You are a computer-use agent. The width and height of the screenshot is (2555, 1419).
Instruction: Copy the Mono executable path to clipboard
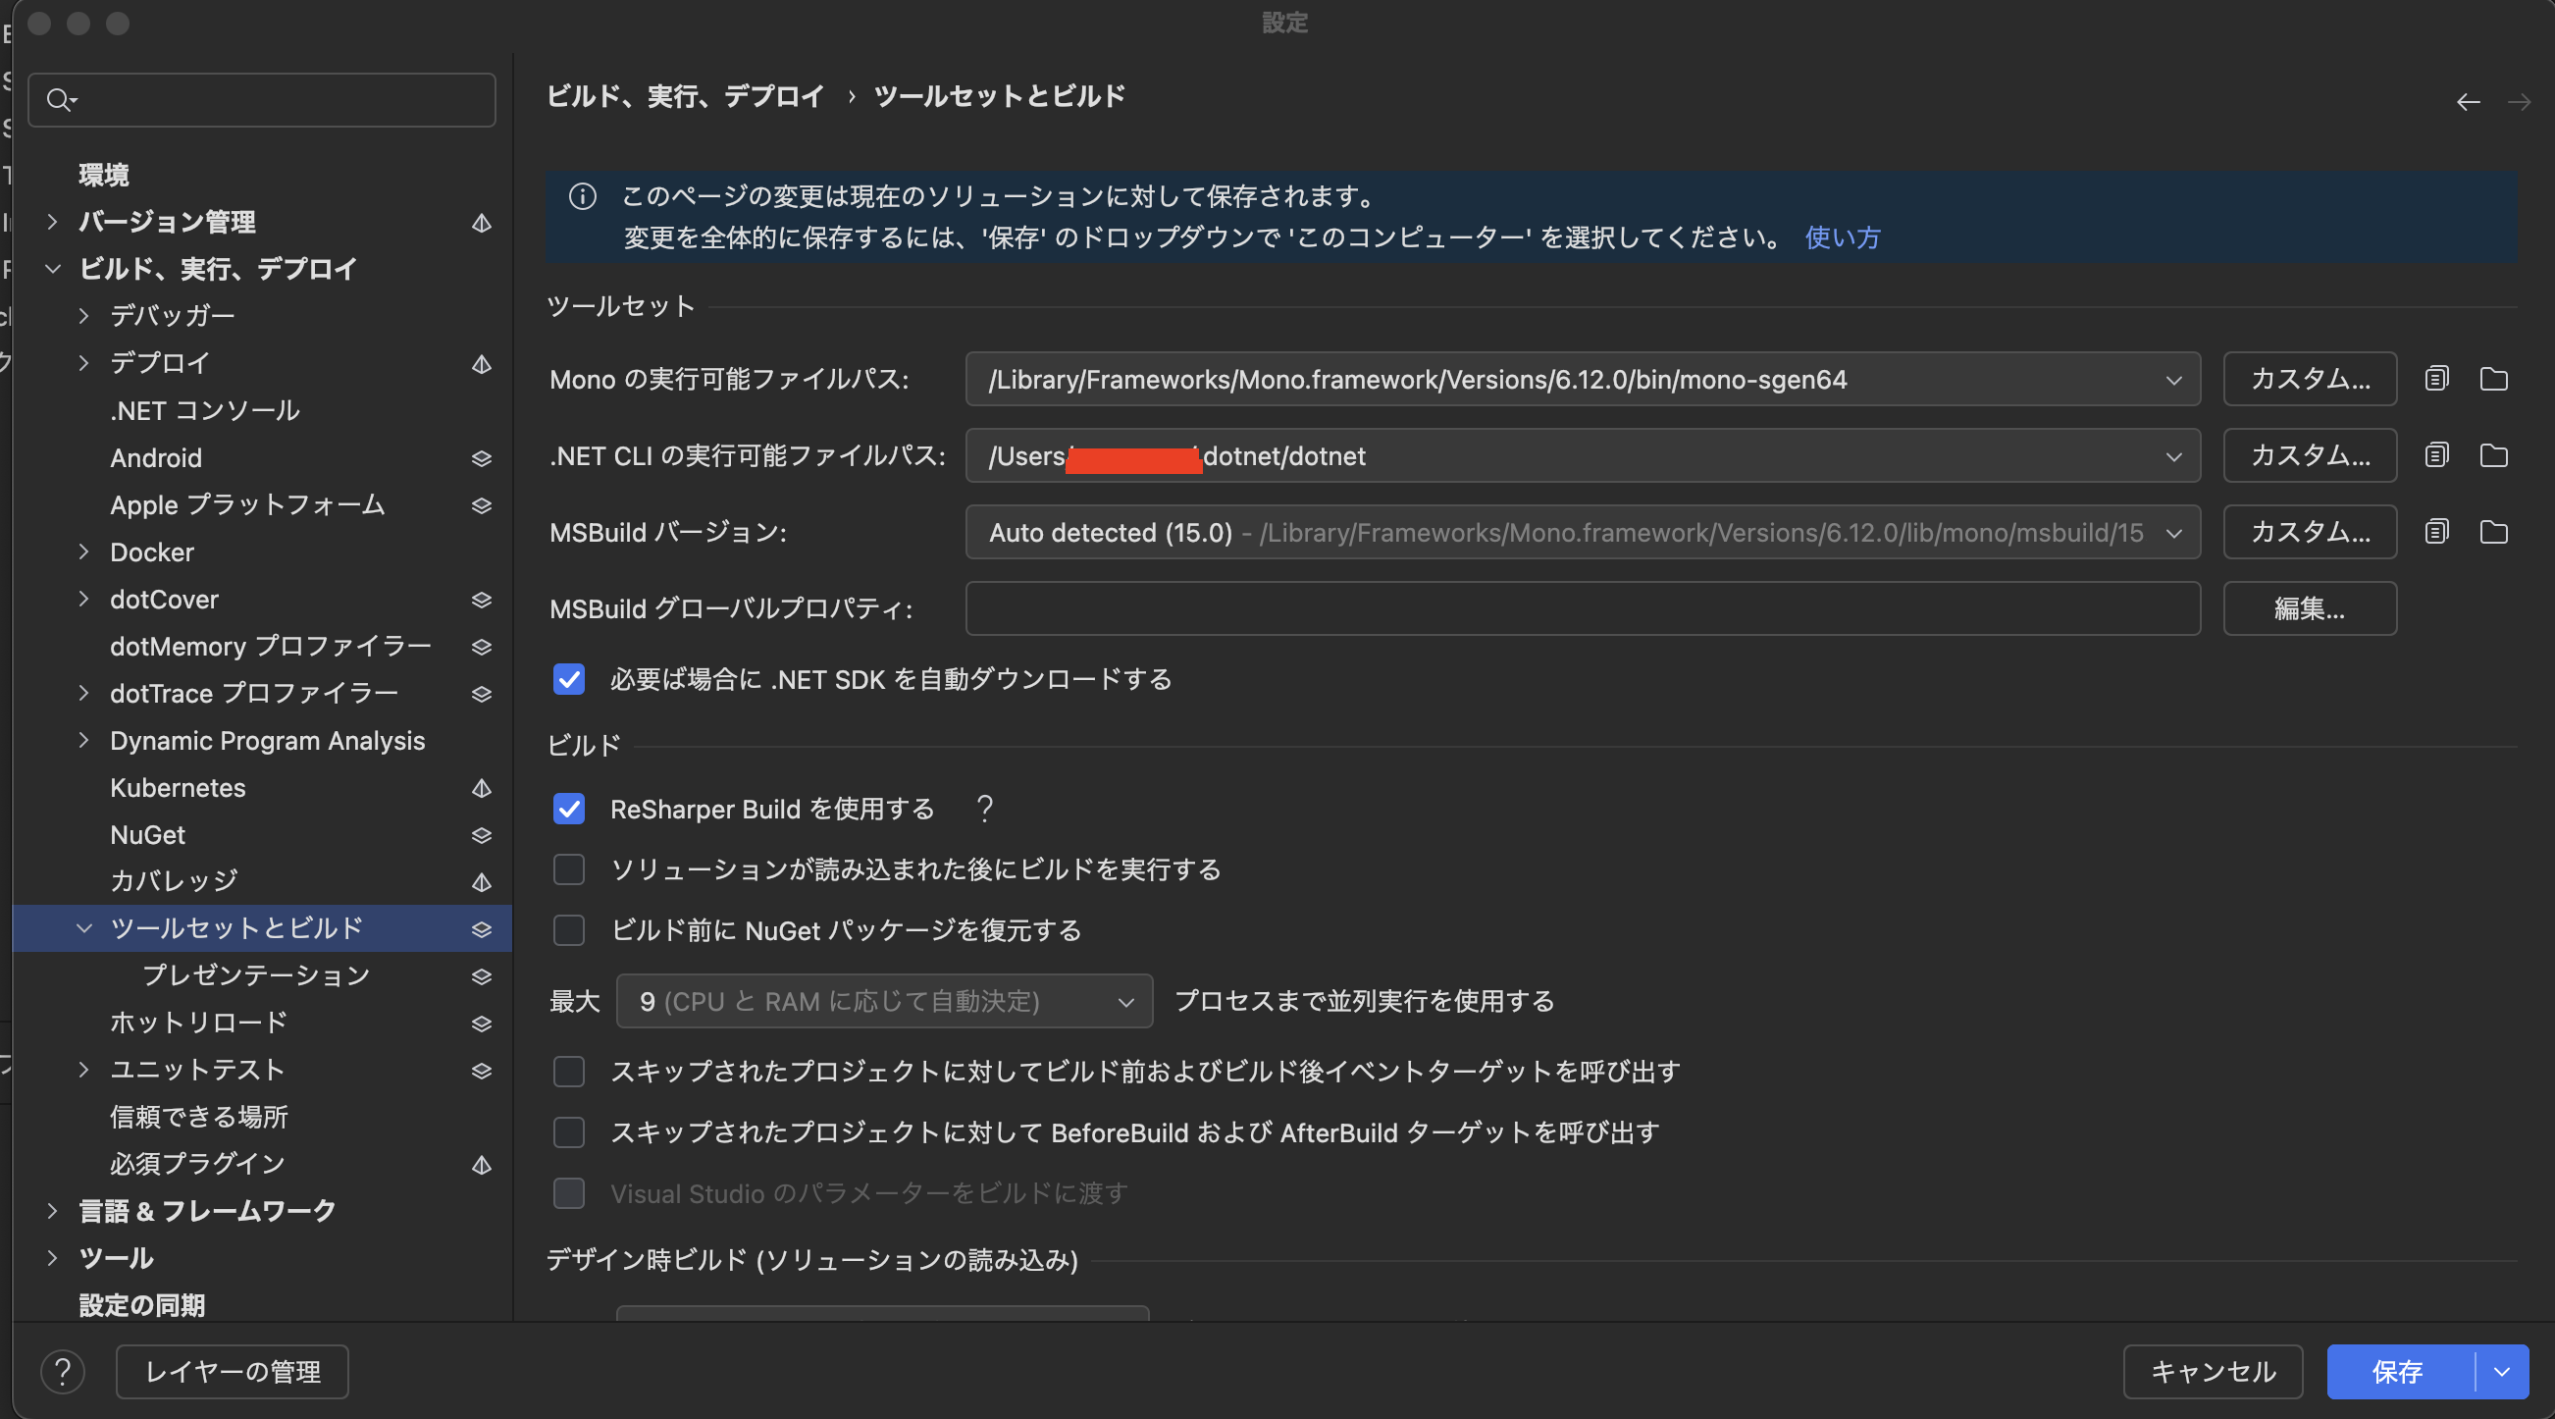tap(2436, 378)
